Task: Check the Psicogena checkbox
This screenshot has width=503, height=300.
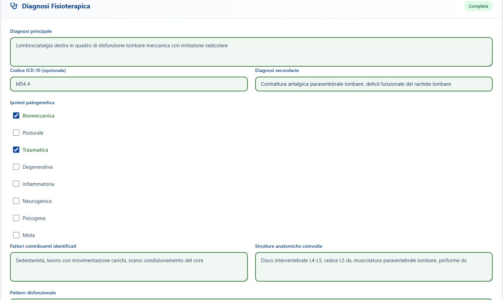Action: point(16,218)
